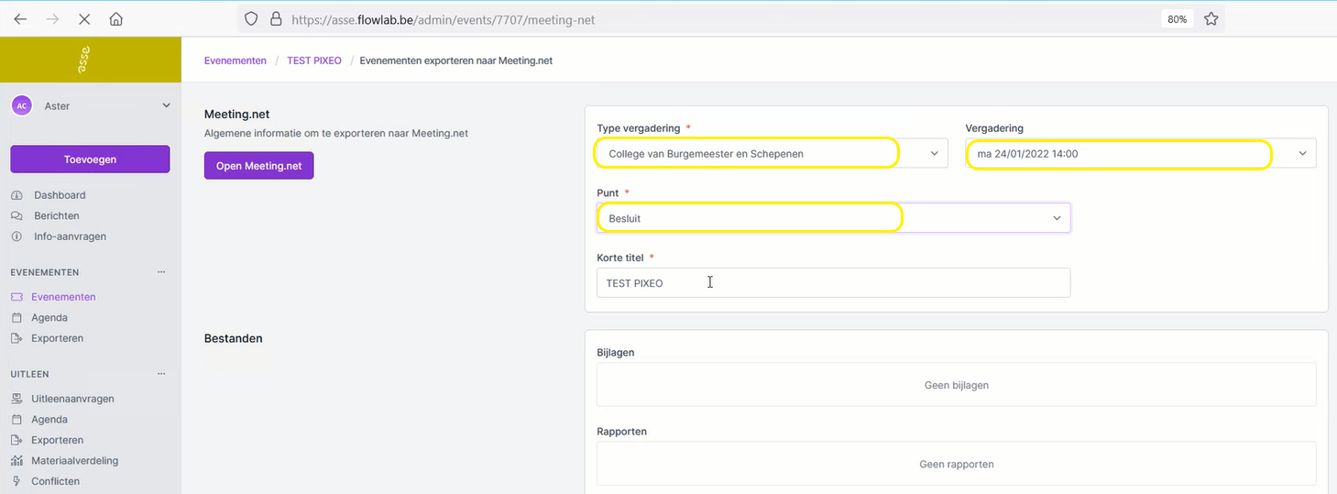Click the AC user avatar
Image resolution: width=1337 pixels, height=494 pixels.
click(x=21, y=105)
